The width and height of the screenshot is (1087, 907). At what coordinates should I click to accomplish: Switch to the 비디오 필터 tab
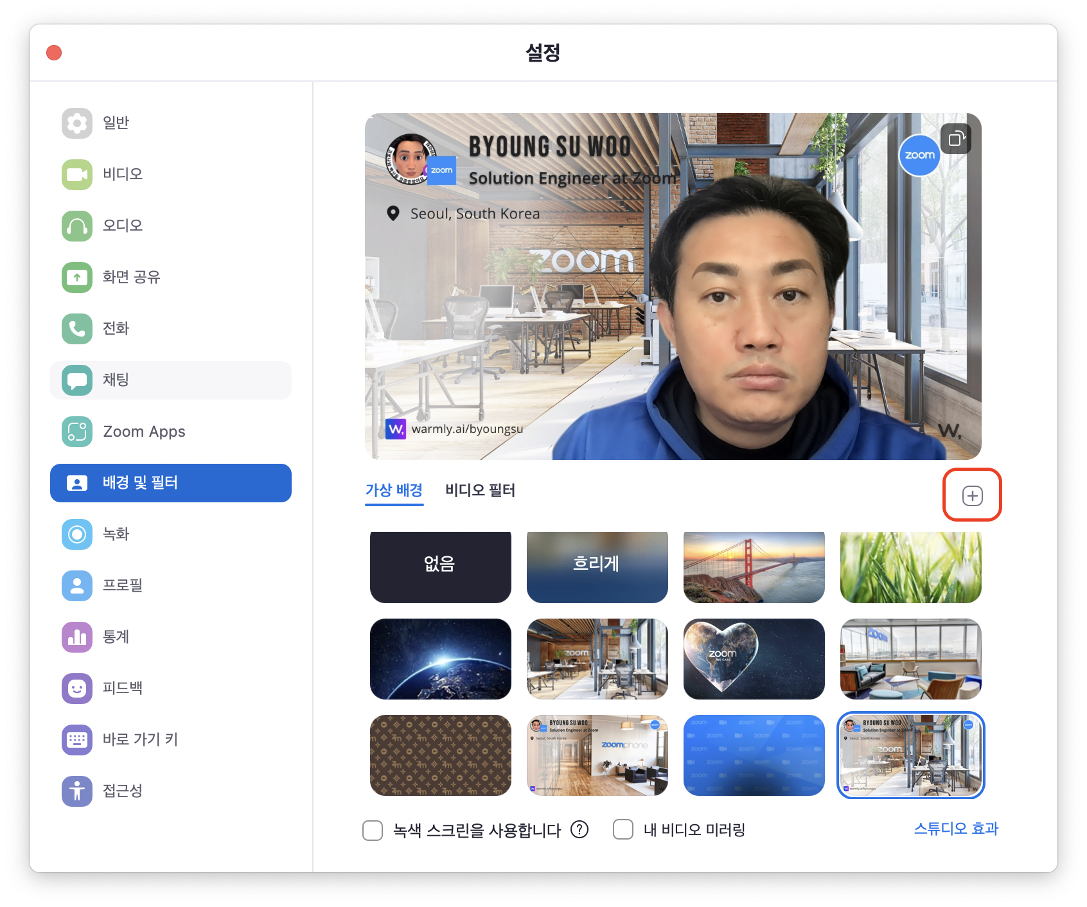pyautogui.click(x=480, y=490)
